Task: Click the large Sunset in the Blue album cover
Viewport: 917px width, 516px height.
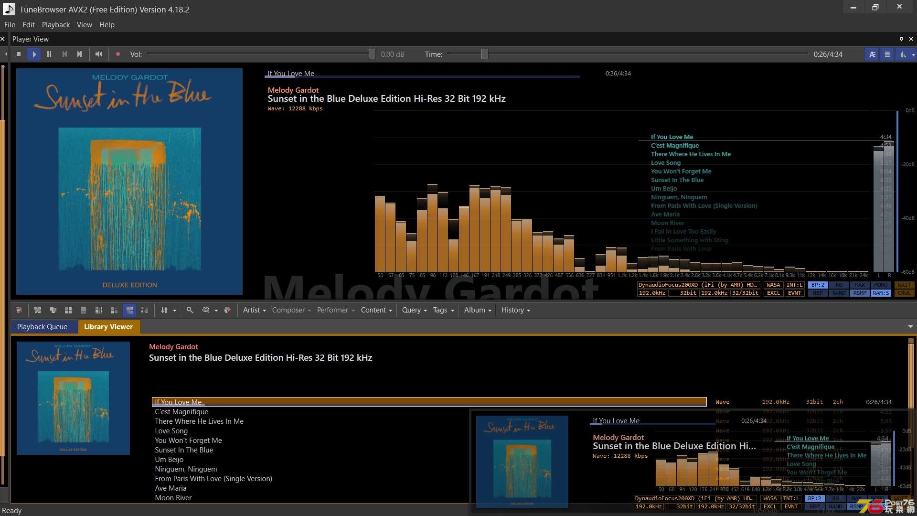Action: click(x=129, y=182)
